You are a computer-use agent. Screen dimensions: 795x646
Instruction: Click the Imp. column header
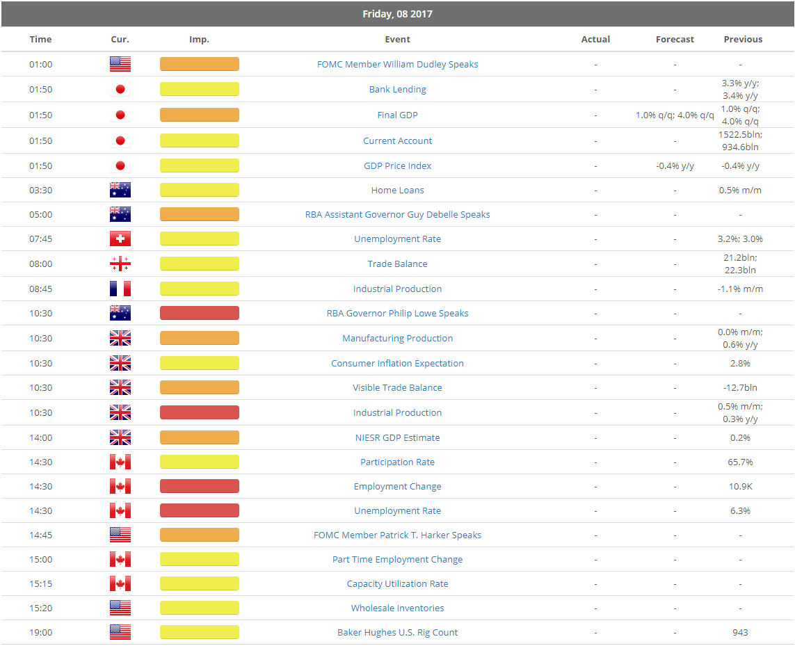pyautogui.click(x=199, y=40)
